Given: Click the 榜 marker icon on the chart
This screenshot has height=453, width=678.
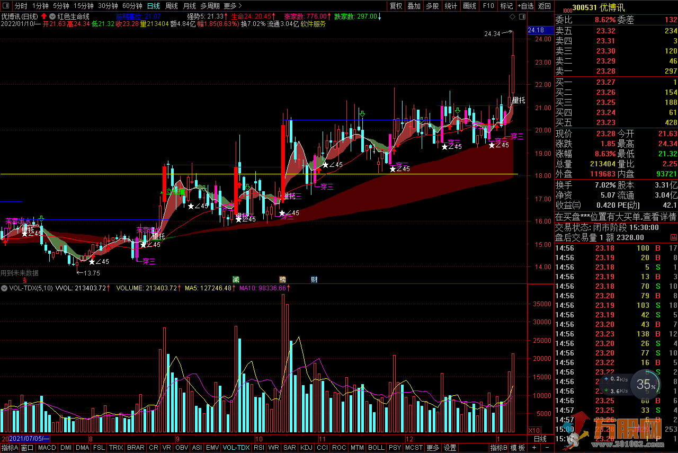Looking at the screenshot, I should click(x=282, y=279).
